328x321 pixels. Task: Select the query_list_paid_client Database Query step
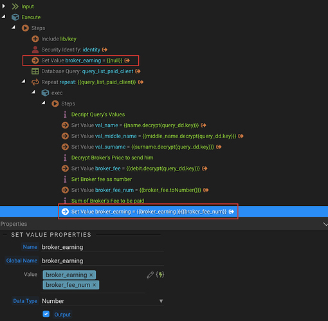point(86,71)
